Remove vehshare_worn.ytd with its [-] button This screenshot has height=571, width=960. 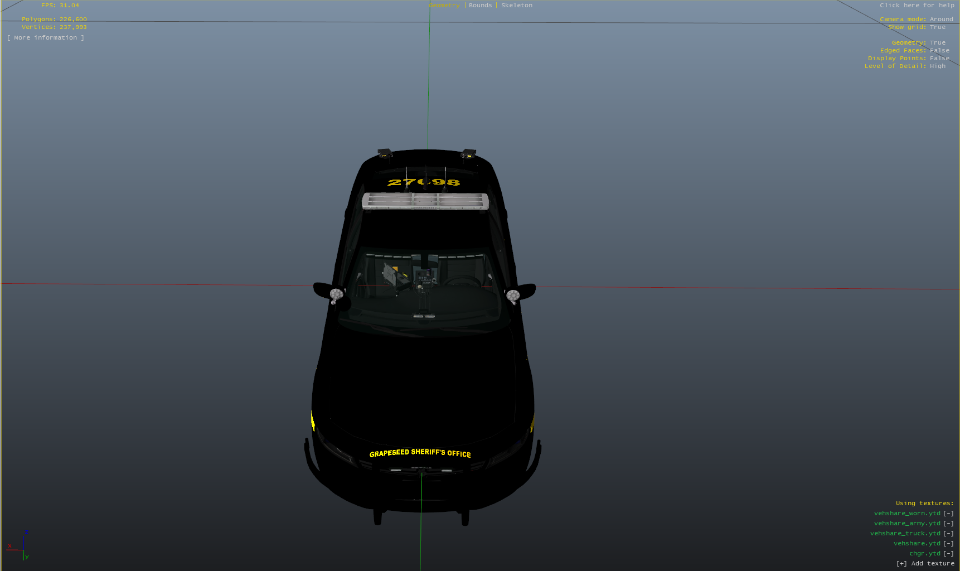point(948,514)
